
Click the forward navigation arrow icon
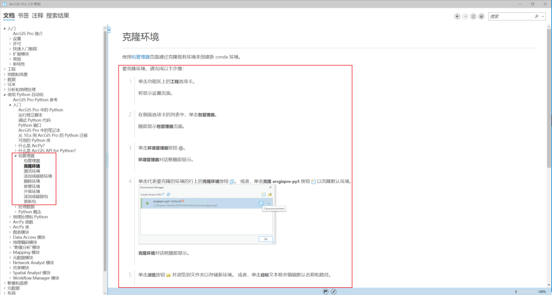tap(466, 16)
